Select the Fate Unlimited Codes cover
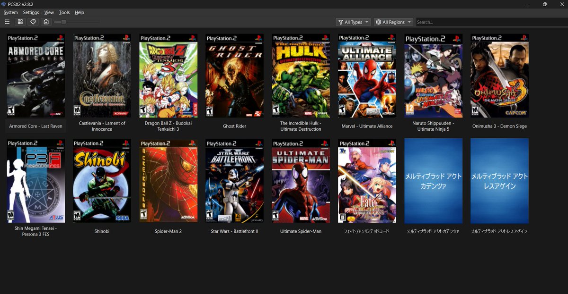Screen dimensions: 568x294 (367, 181)
